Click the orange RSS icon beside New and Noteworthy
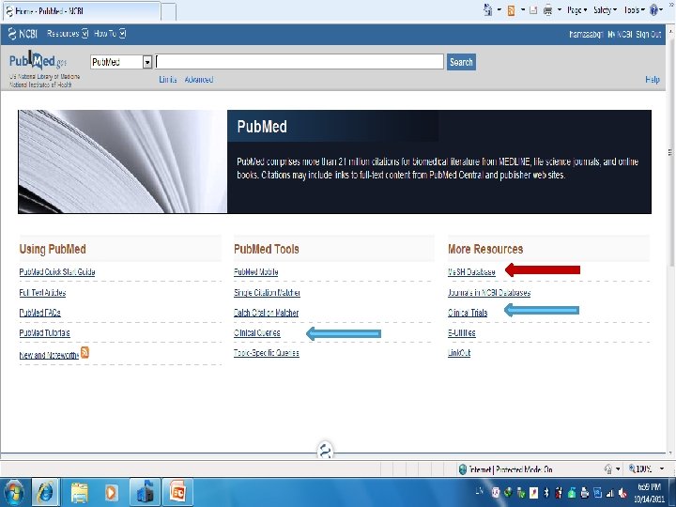 pos(84,352)
